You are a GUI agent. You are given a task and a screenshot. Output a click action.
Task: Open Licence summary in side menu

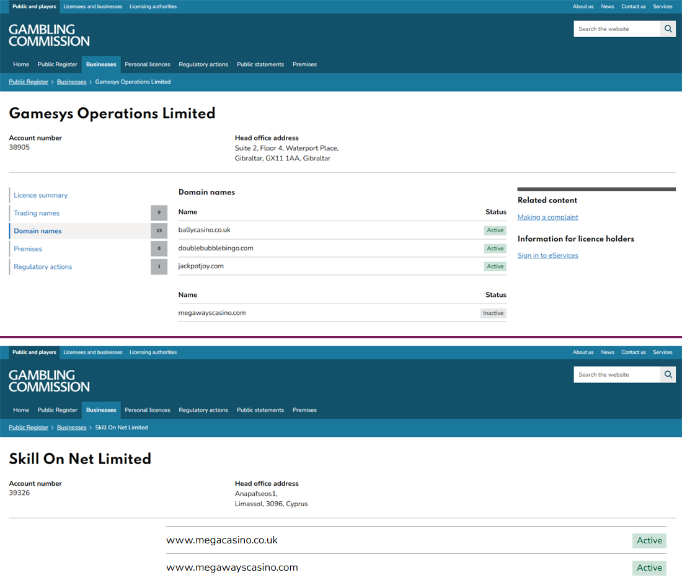pos(40,195)
